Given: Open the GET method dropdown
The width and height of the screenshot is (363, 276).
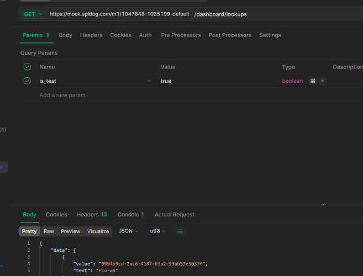Looking at the screenshot, I should 33,14.
